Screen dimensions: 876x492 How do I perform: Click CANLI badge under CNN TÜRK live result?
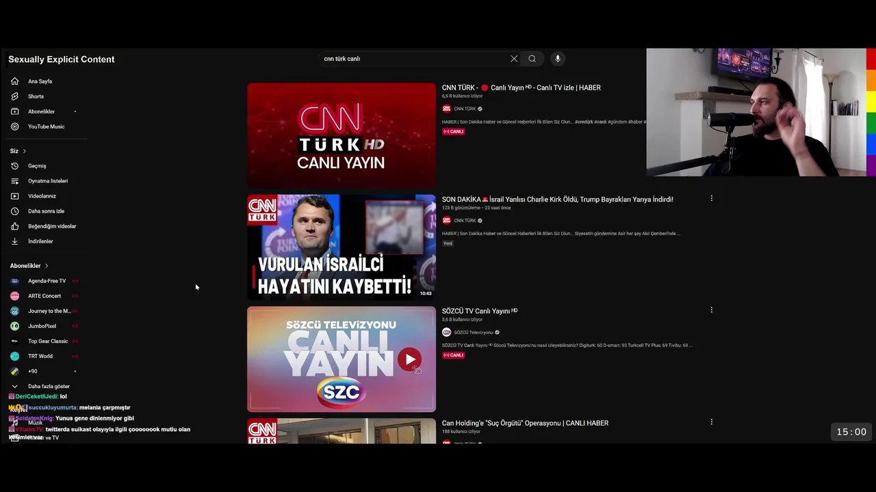(x=453, y=131)
